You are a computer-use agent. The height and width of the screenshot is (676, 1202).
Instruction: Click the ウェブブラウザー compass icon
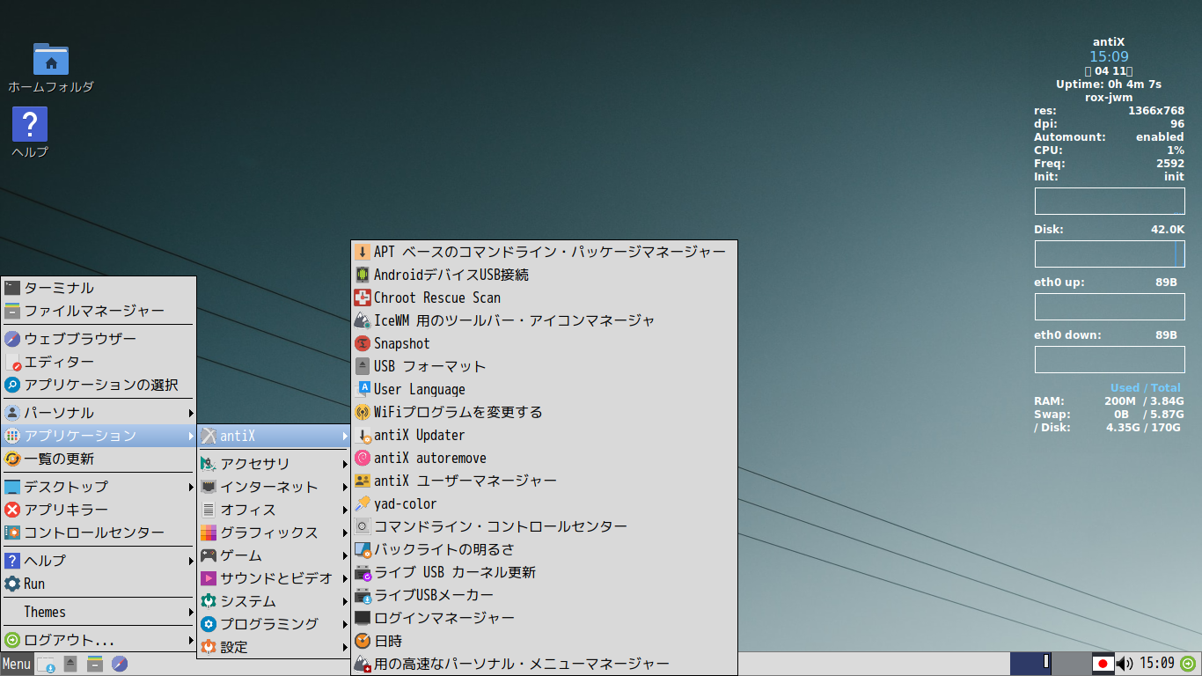pos(12,339)
